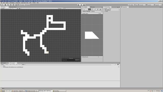Choose the Paintbrush tool in Tile Palette
This screenshot has width=163, height=92.
point(89,9)
